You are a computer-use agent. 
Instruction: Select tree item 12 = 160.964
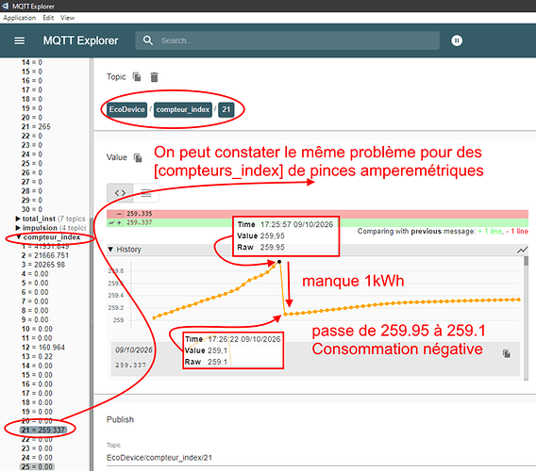click(x=43, y=347)
